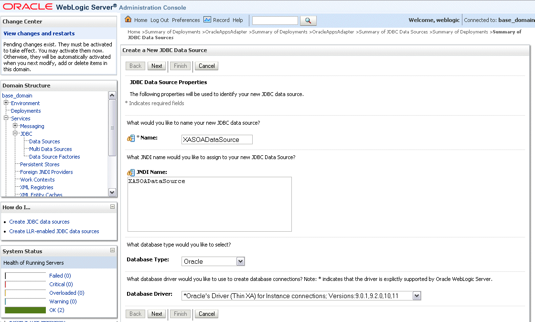Click the bottom Cancel button
Image resolution: width=535 pixels, height=322 pixels.
[207, 314]
